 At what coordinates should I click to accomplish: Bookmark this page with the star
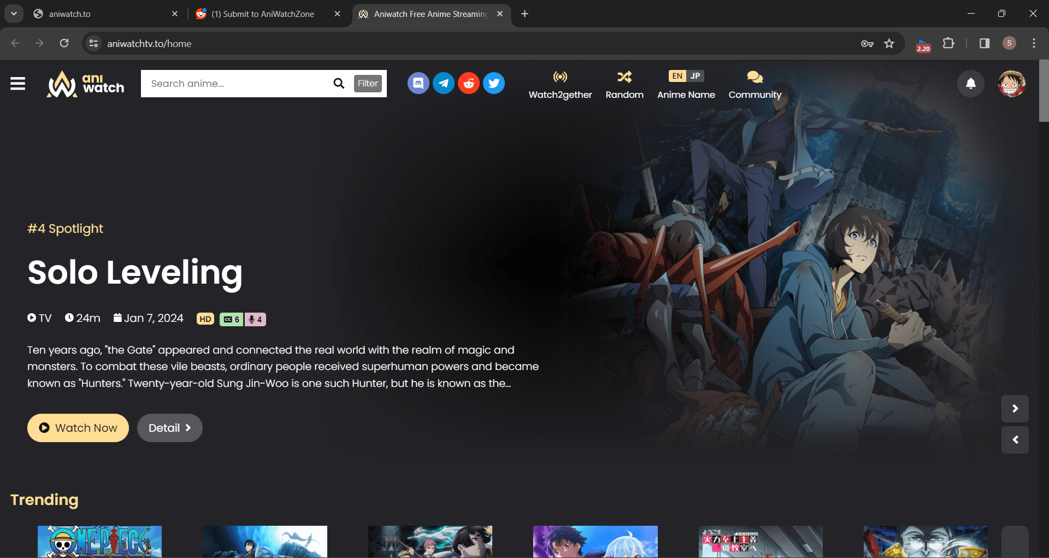pyautogui.click(x=889, y=43)
